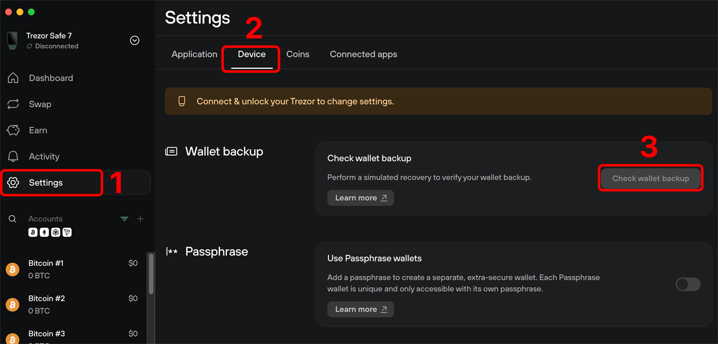Image resolution: width=718 pixels, height=344 pixels.
Task: Click the Trezor Safe 7 device image
Action: pyautogui.click(x=12, y=40)
